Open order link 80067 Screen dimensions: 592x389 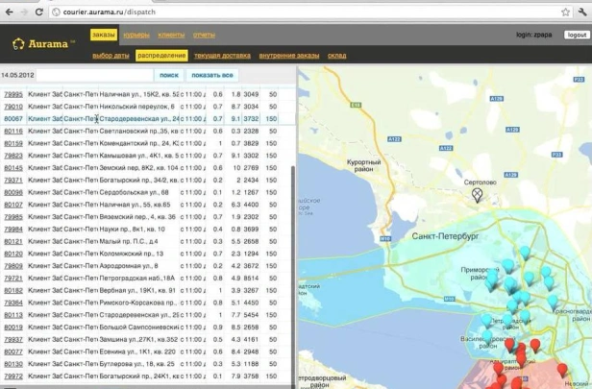pos(13,119)
